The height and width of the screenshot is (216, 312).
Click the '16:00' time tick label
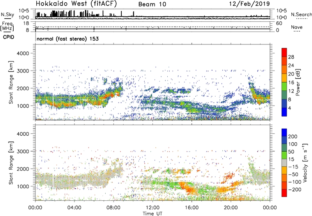tap(191, 208)
